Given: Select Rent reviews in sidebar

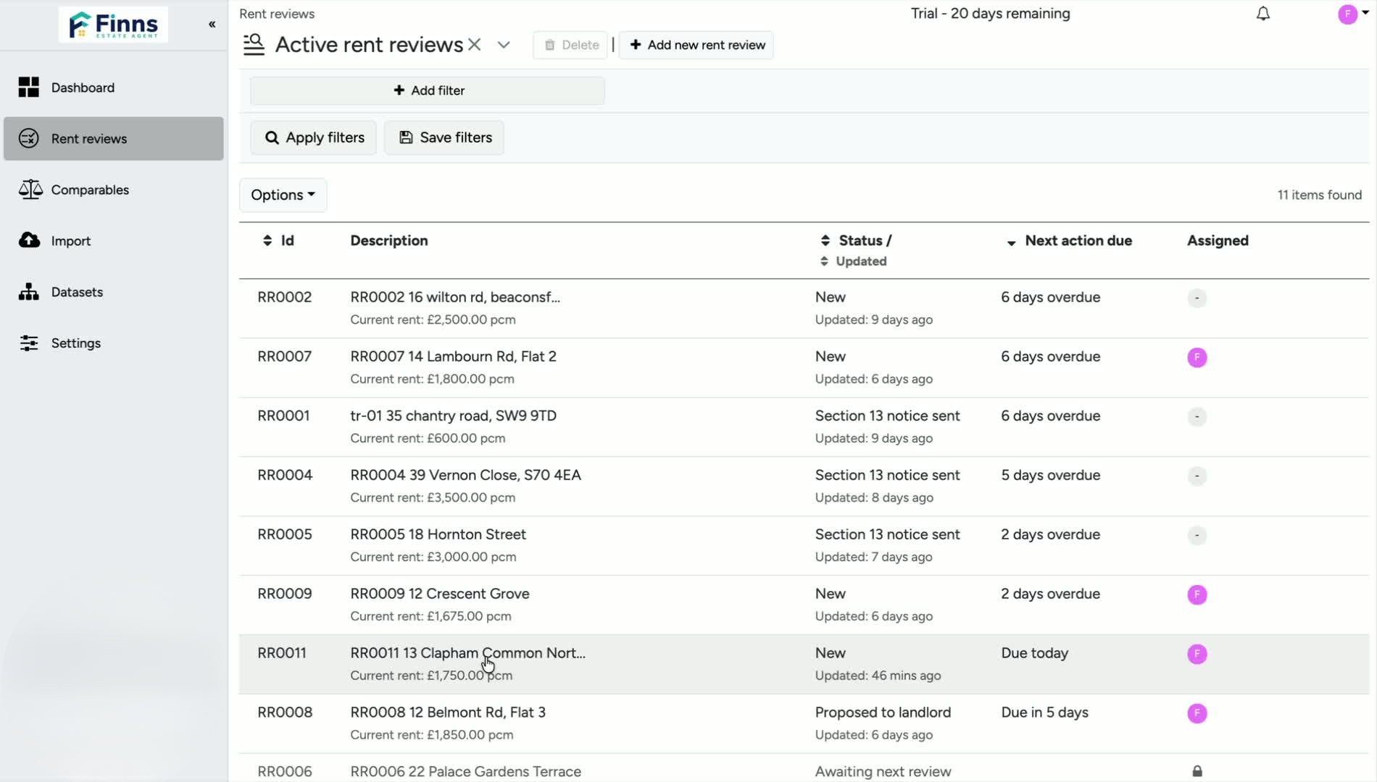Looking at the screenshot, I should (x=114, y=138).
